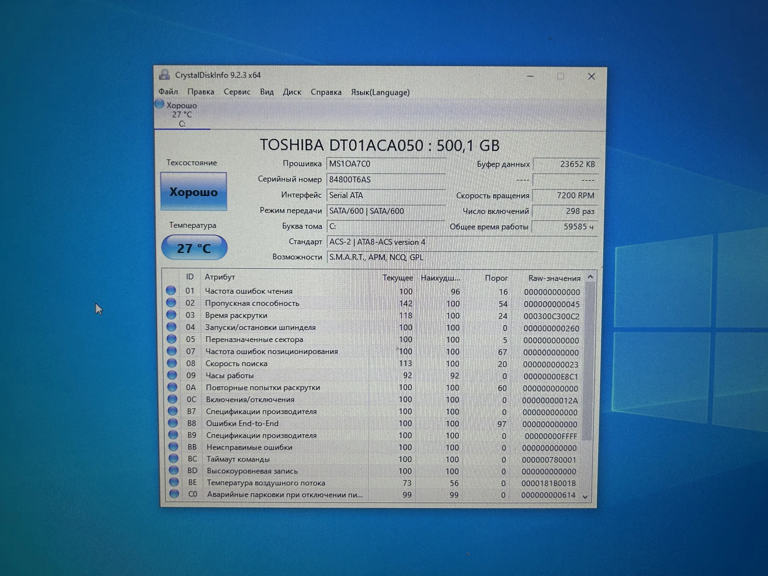Click status orb for attribute 09 power-on hours

point(172,375)
